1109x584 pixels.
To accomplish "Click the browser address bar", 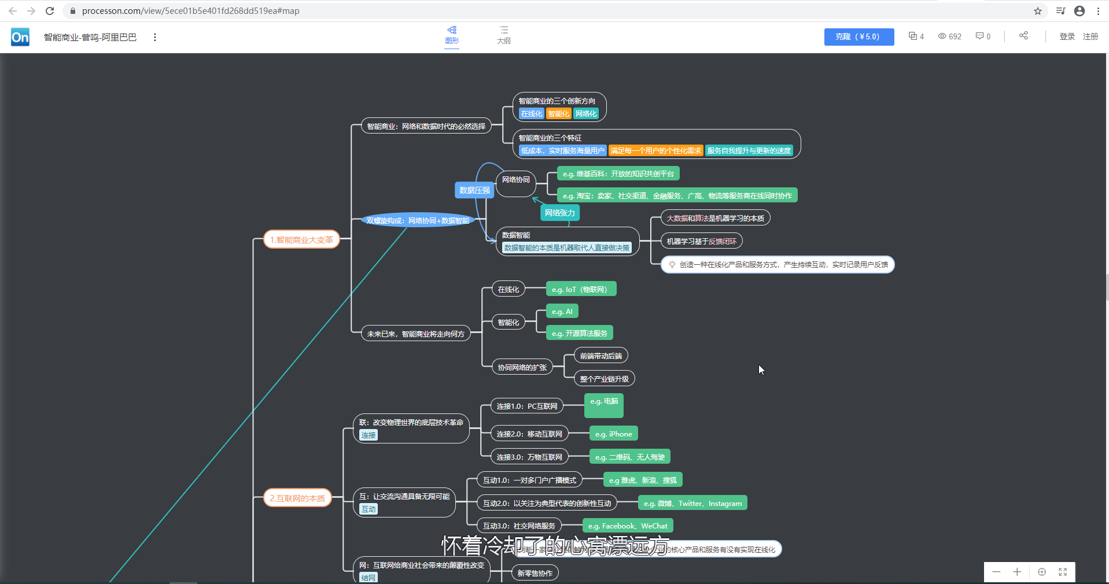I will pyautogui.click(x=231, y=10).
